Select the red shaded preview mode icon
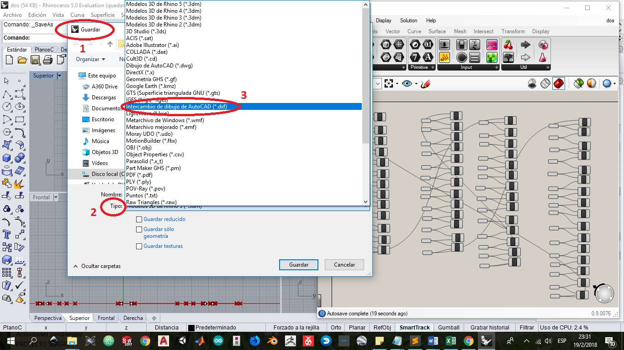 pyautogui.click(x=559, y=83)
